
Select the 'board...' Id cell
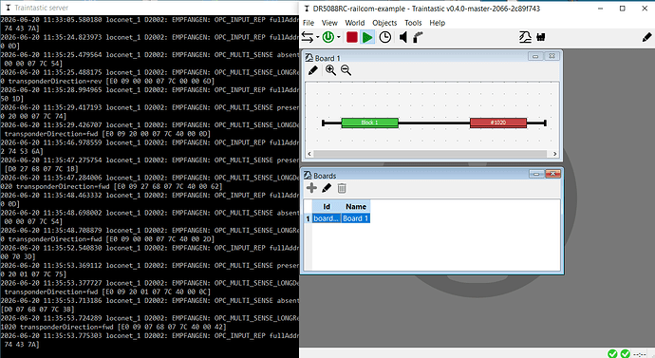327,218
